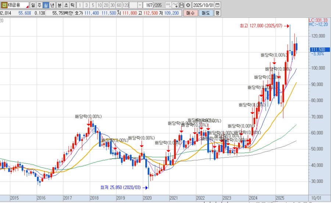Viewport: 331px width, 203px height.
Task: Click the candlestick chart type icon
Action: pyautogui.click(x=168, y=5)
